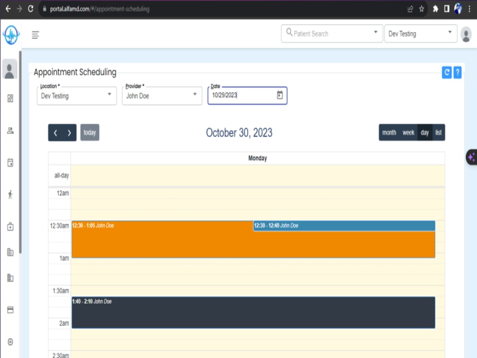Click the today button

[x=90, y=132]
